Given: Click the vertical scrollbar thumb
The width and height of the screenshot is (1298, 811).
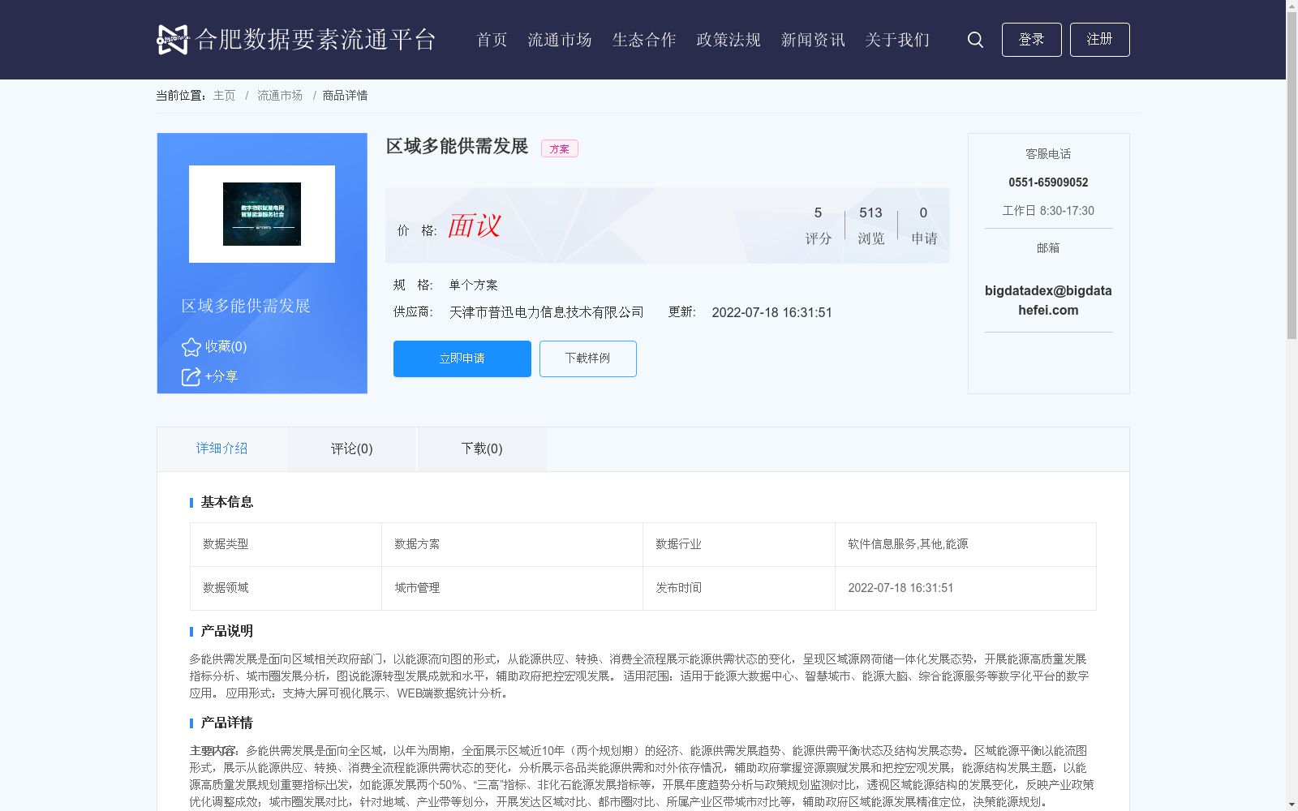Looking at the screenshot, I should (x=1292, y=175).
